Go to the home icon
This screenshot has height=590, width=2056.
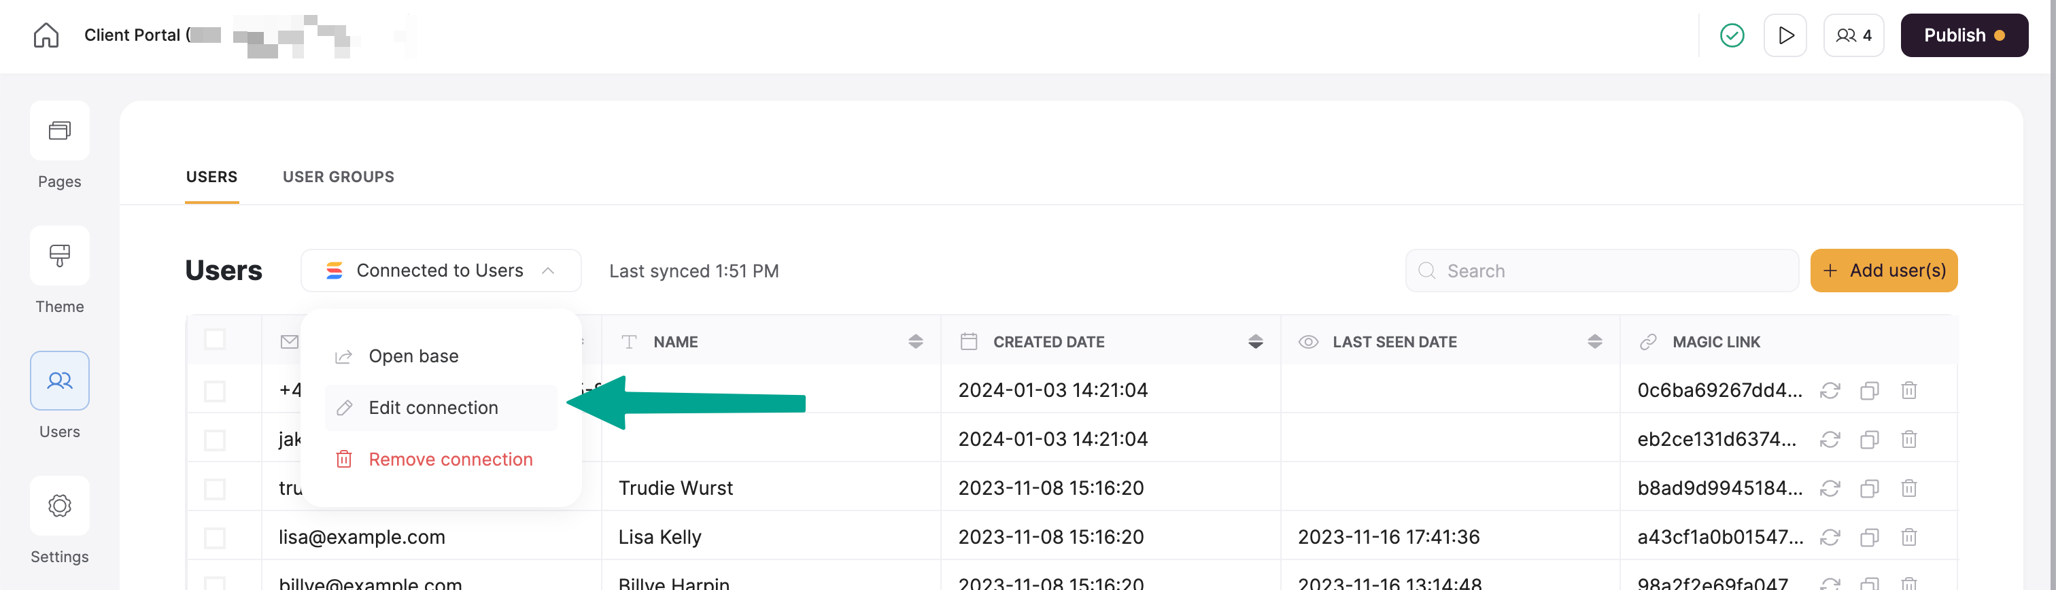tap(46, 35)
